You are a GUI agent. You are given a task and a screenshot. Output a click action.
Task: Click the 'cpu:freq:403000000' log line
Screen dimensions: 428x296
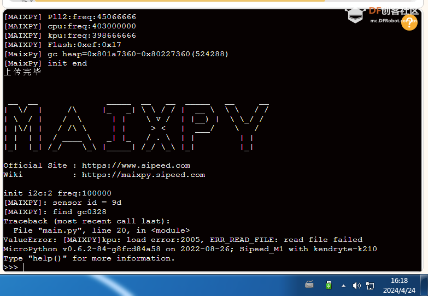(70, 26)
